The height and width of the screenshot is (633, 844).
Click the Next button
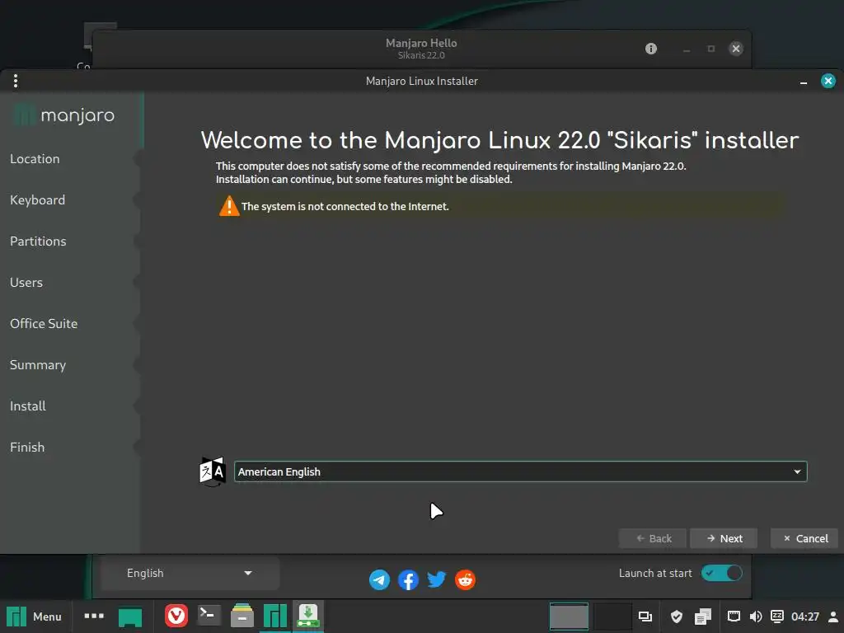pyautogui.click(x=724, y=538)
